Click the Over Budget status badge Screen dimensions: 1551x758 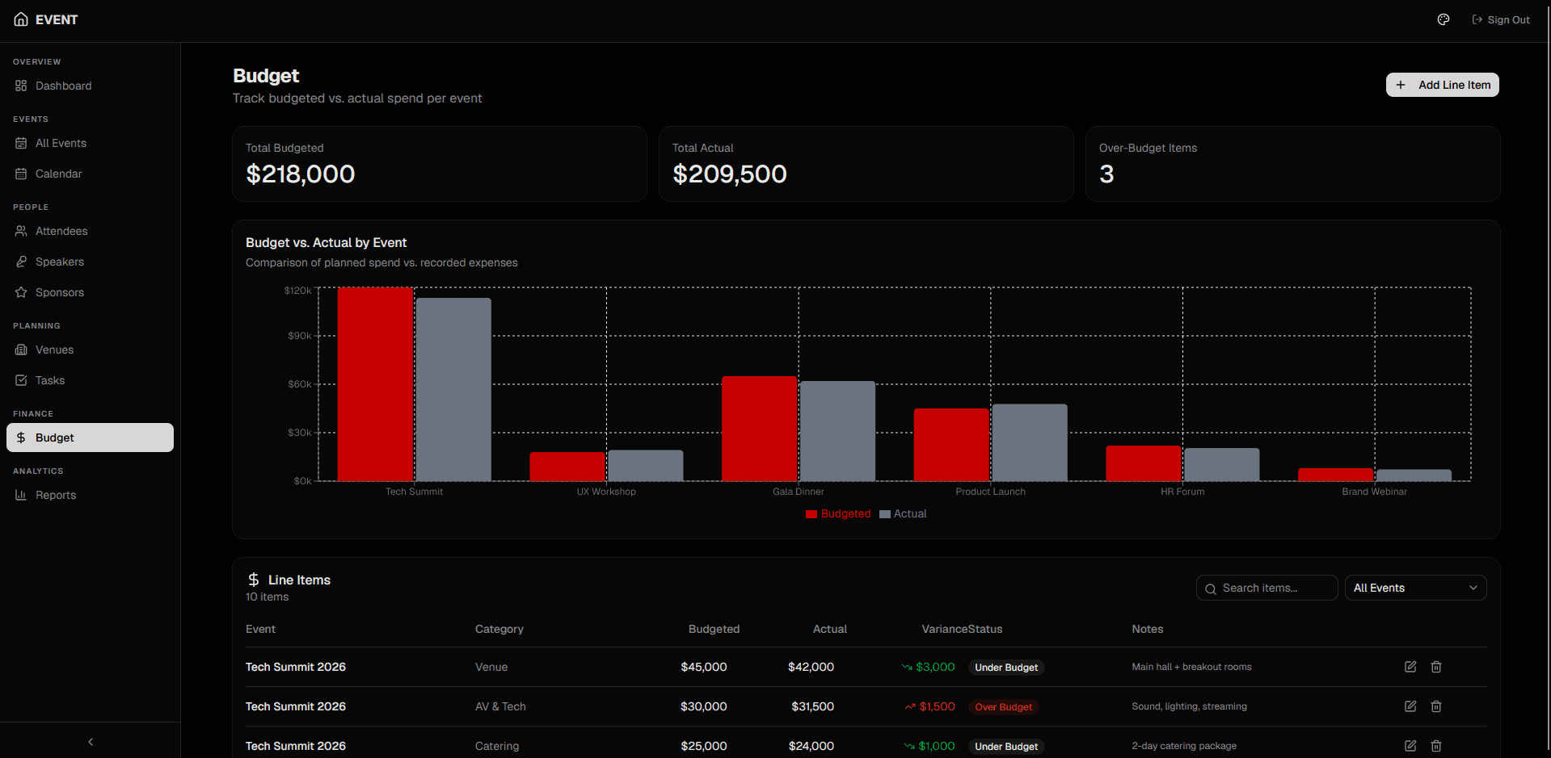[x=1004, y=707]
